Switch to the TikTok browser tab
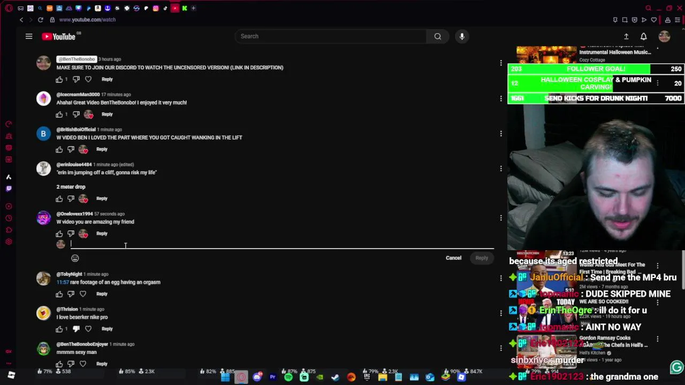685x385 pixels. tap(165, 8)
